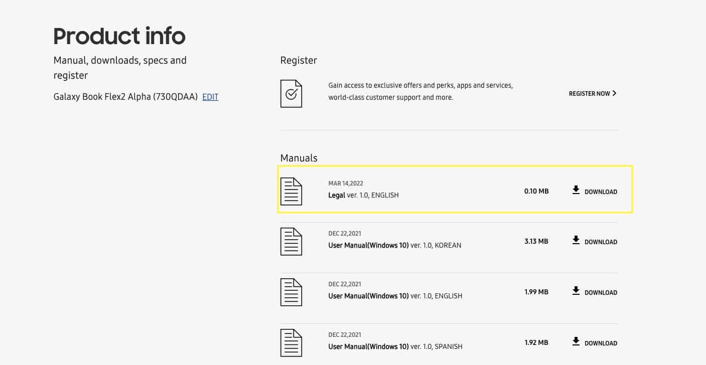Screen dimensions: 706x365
Task: Select 'User Manual(Windows 10) ver. 1.0, ENGLISH' title
Action: [x=395, y=296]
